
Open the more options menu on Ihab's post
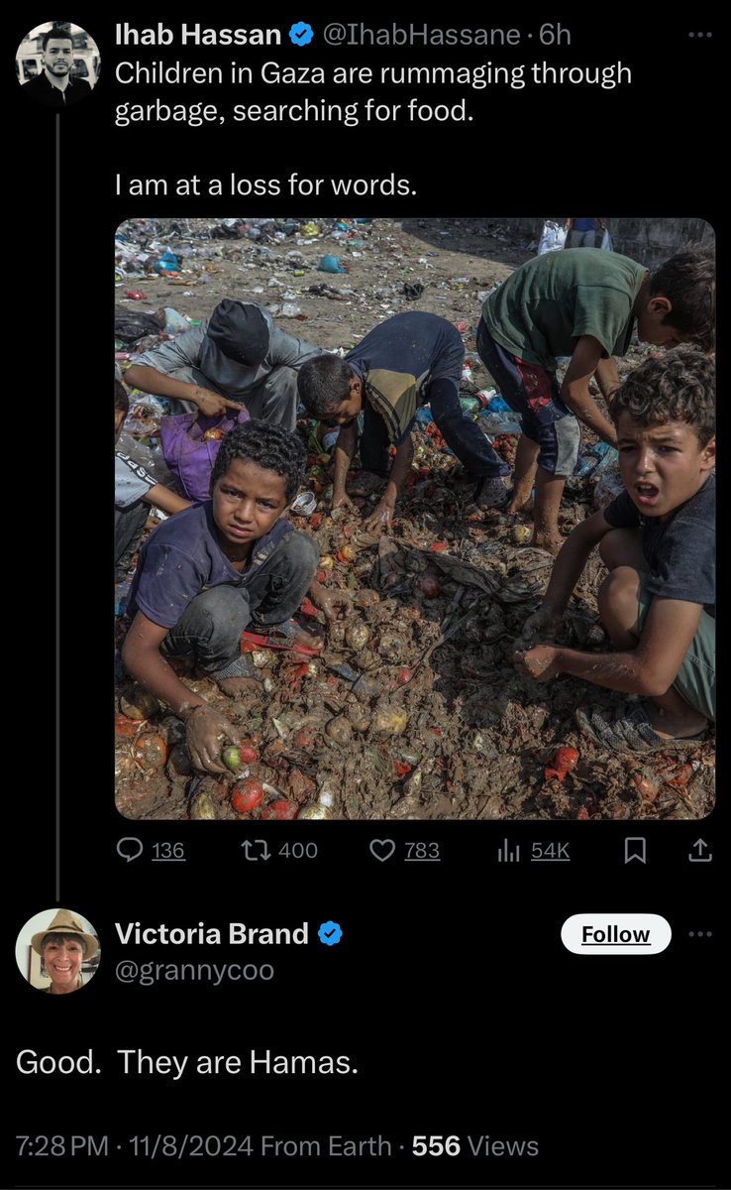coord(700,36)
